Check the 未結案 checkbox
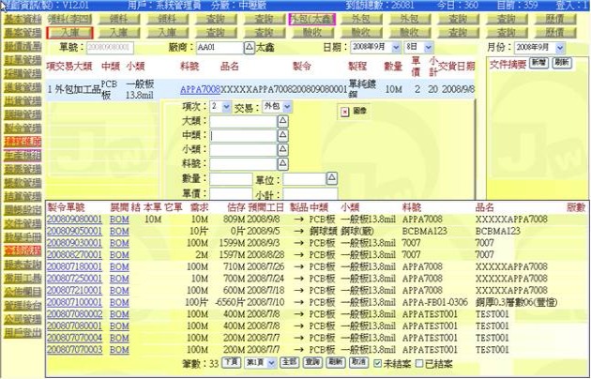The image size is (591, 379). click(x=377, y=361)
